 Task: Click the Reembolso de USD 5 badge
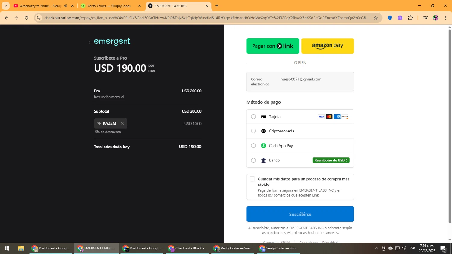coord(331,160)
